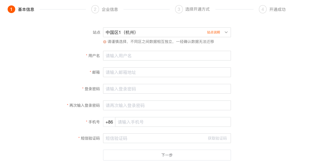The width and height of the screenshot is (309, 167).
Task: Click 获取验证码 to request code
Action: pyautogui.click(x=217, y=138)
